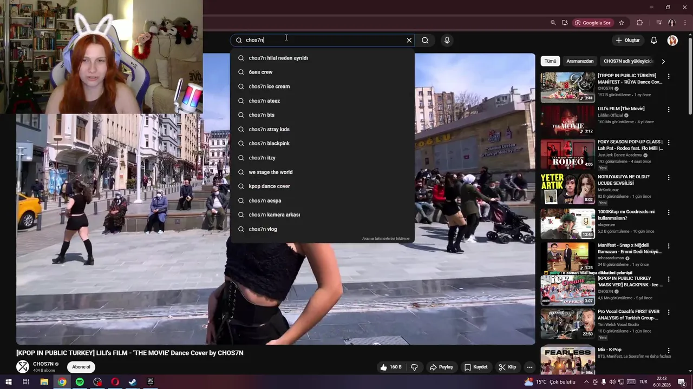Click Google'a Sor lens button
Image resolution: width=693 pixels, height=389 pixels.
point(593,23)
